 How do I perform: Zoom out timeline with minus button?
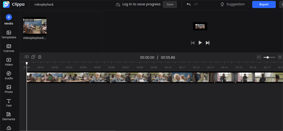click(259, 57)
